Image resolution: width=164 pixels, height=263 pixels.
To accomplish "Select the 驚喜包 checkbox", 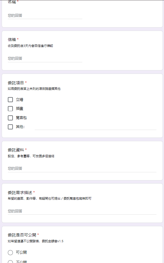I will [x=10, y=118].
